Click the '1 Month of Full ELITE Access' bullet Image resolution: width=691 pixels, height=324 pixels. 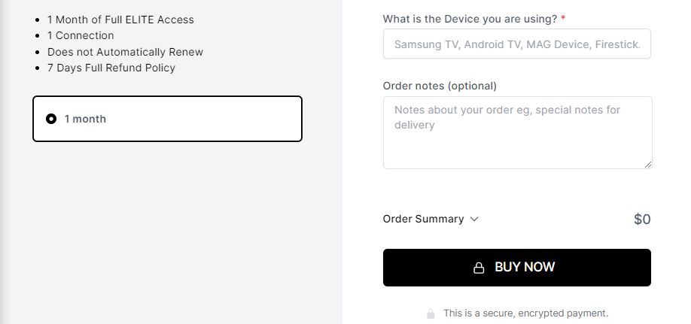pyautogui.click(x=120, y=20)
